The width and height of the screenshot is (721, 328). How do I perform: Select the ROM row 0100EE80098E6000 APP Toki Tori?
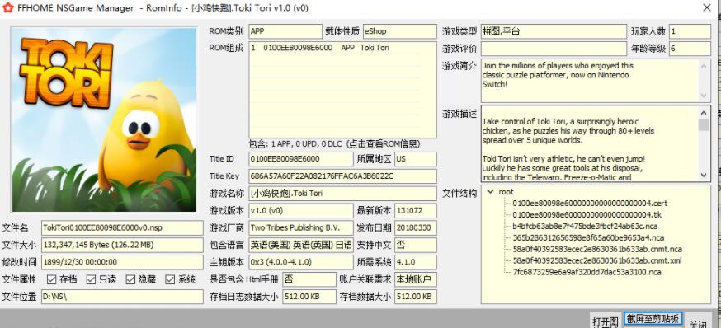(334, 47)
